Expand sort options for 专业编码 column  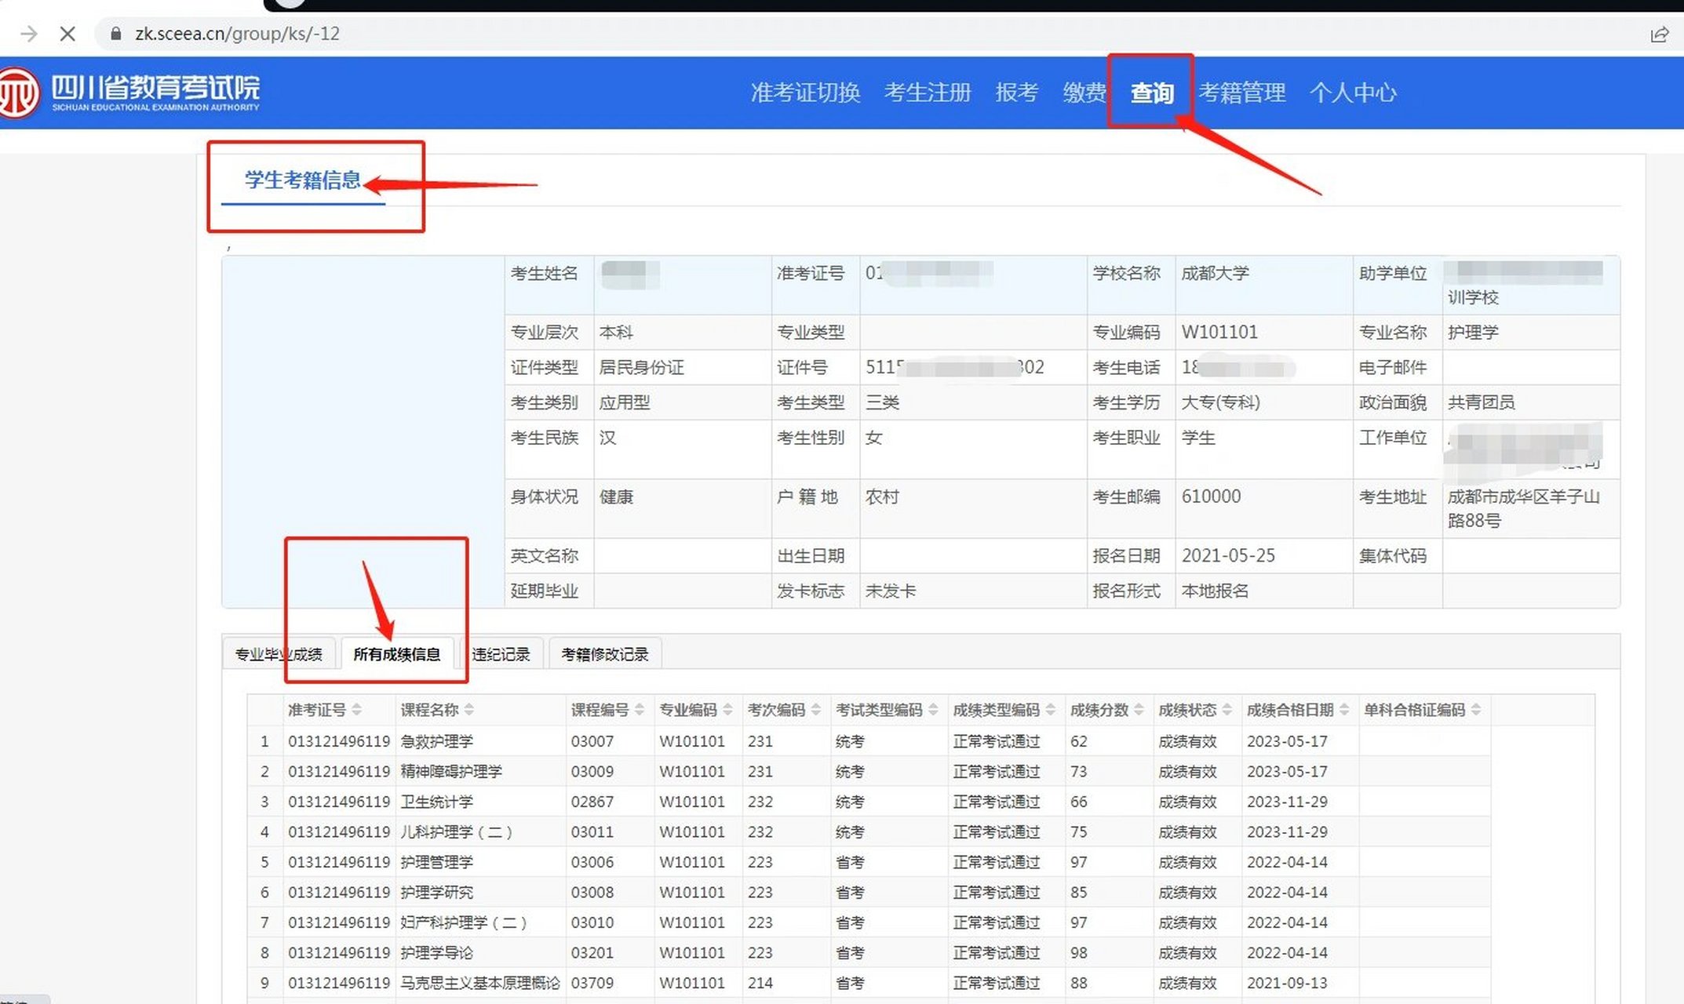click(x=727, y=709)
